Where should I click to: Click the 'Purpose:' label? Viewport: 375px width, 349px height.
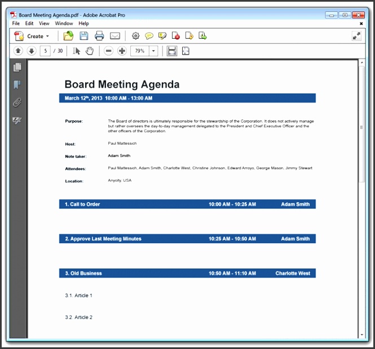click(x=74, y=121)
